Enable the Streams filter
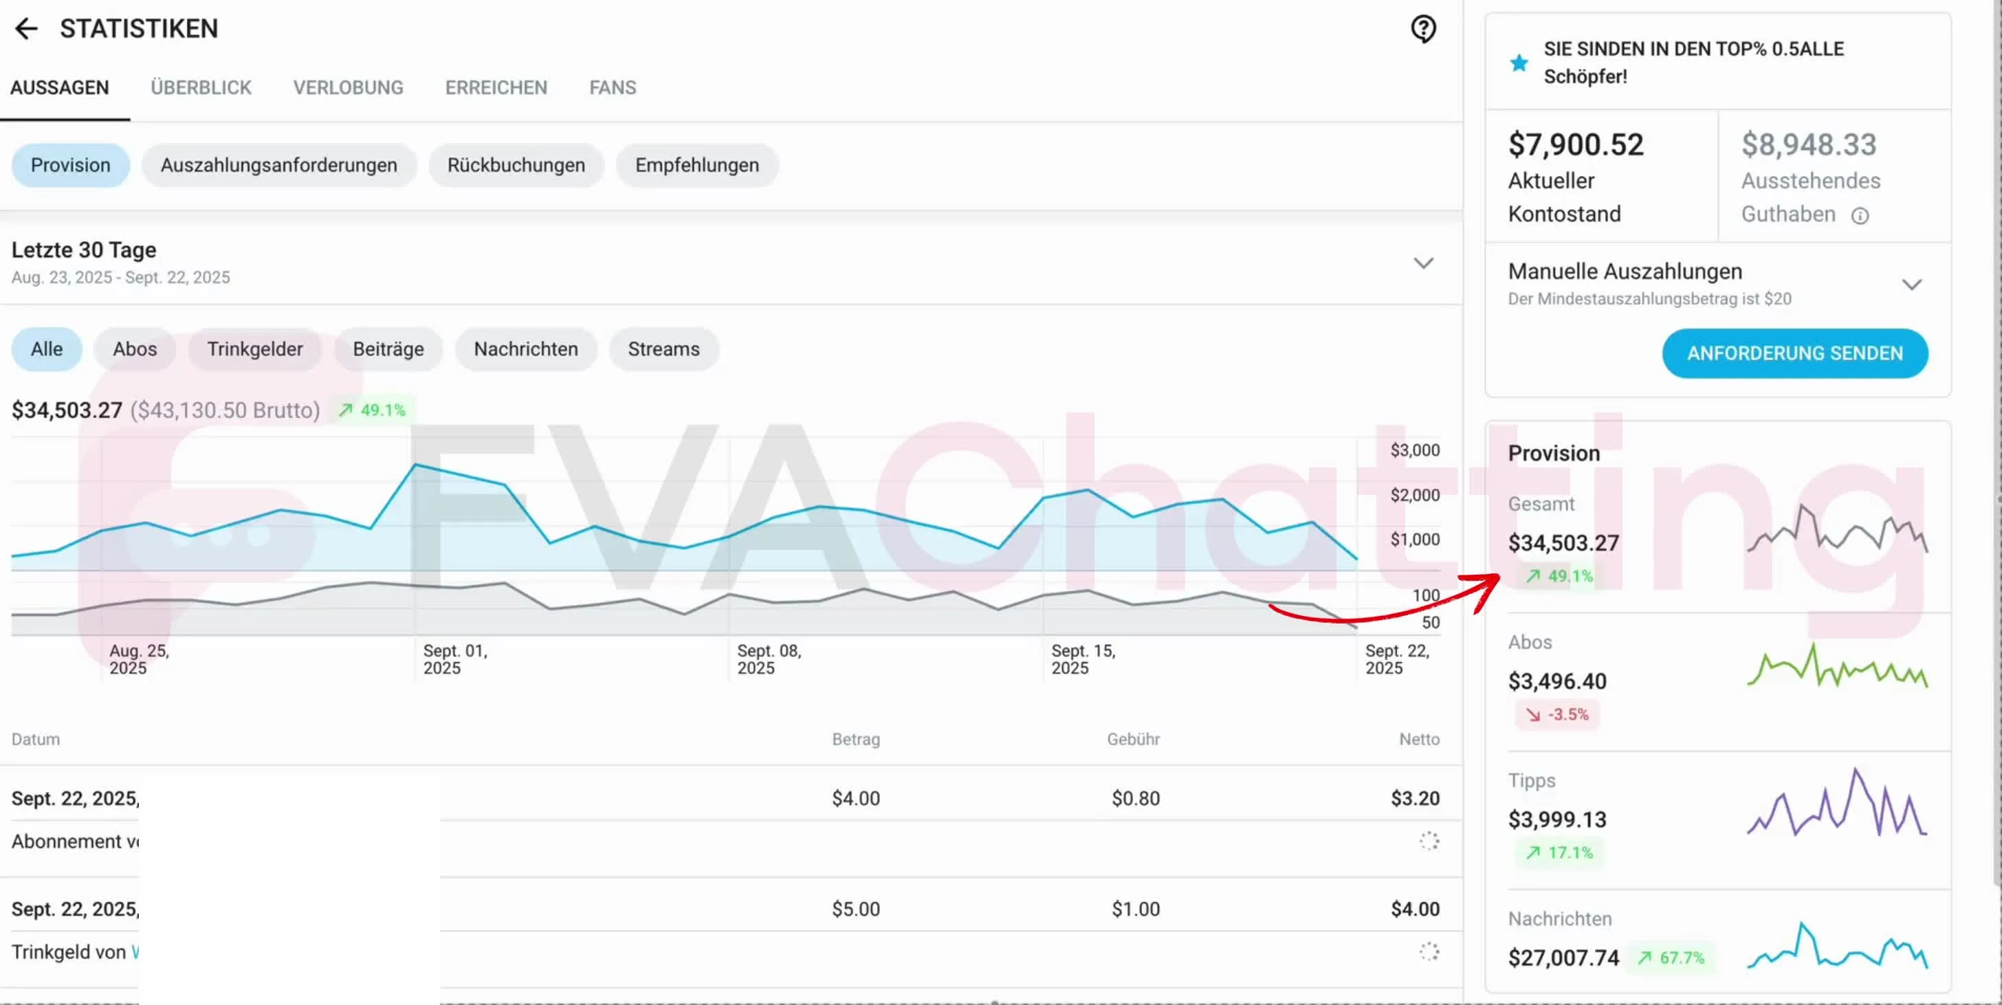The image size is (2002, 1005). tap(663, 349)
